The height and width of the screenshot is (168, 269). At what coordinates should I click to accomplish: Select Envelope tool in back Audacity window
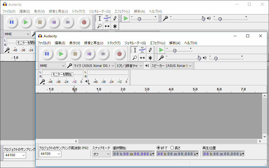point(107,18)
